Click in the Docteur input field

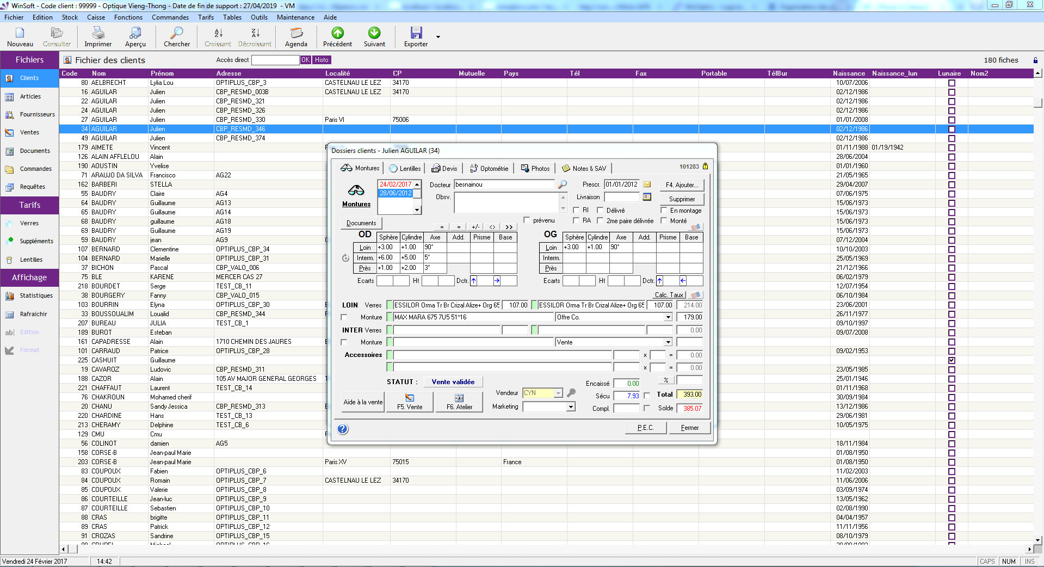(505, 184)
